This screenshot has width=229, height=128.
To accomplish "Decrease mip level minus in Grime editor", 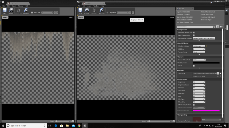I will (x=130, y=12).
